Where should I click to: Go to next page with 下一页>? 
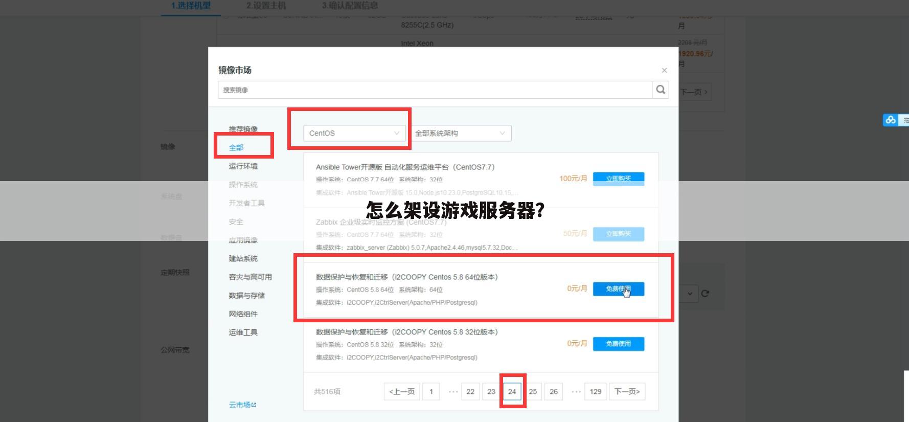click(627, 391)
